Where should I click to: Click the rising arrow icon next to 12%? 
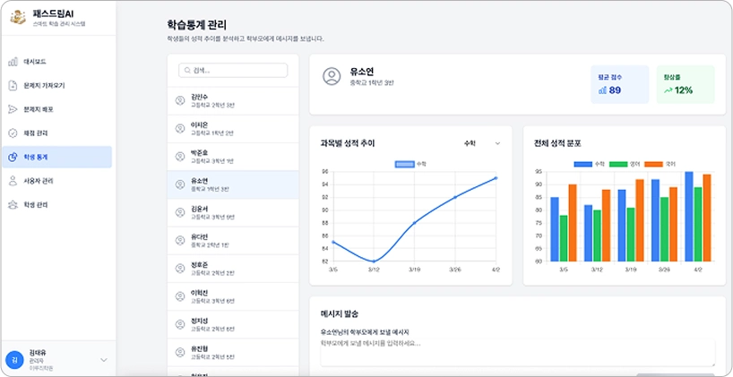(668, 90)
